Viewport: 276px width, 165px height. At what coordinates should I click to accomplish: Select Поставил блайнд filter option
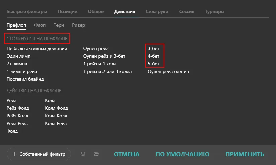click(x=25, y=79)
